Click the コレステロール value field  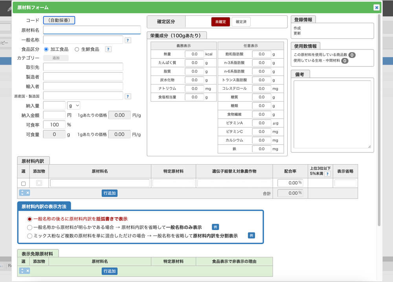261,88
